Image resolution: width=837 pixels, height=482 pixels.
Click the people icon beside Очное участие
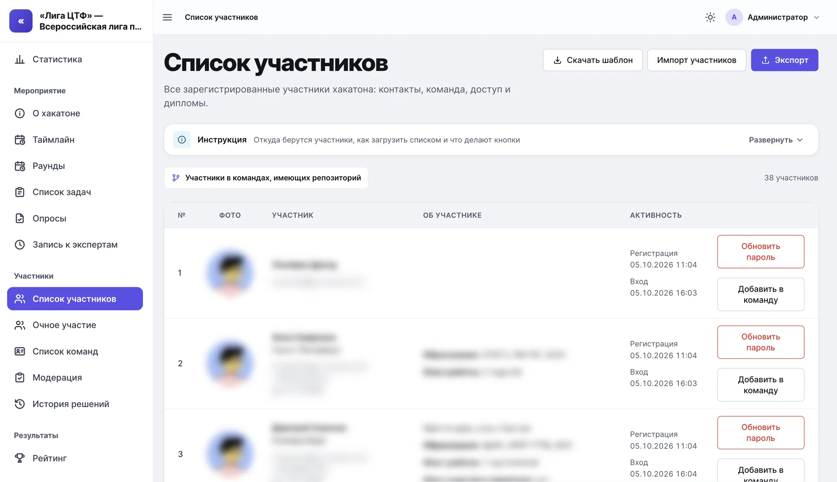[x=20, y=325]
